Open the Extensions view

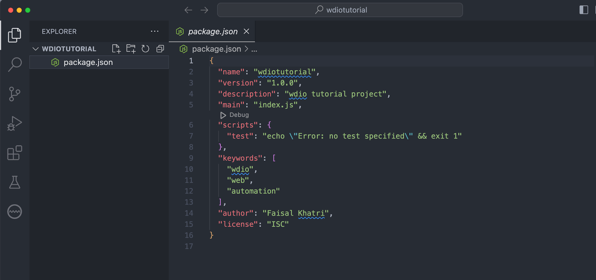(x=15, y=153)
